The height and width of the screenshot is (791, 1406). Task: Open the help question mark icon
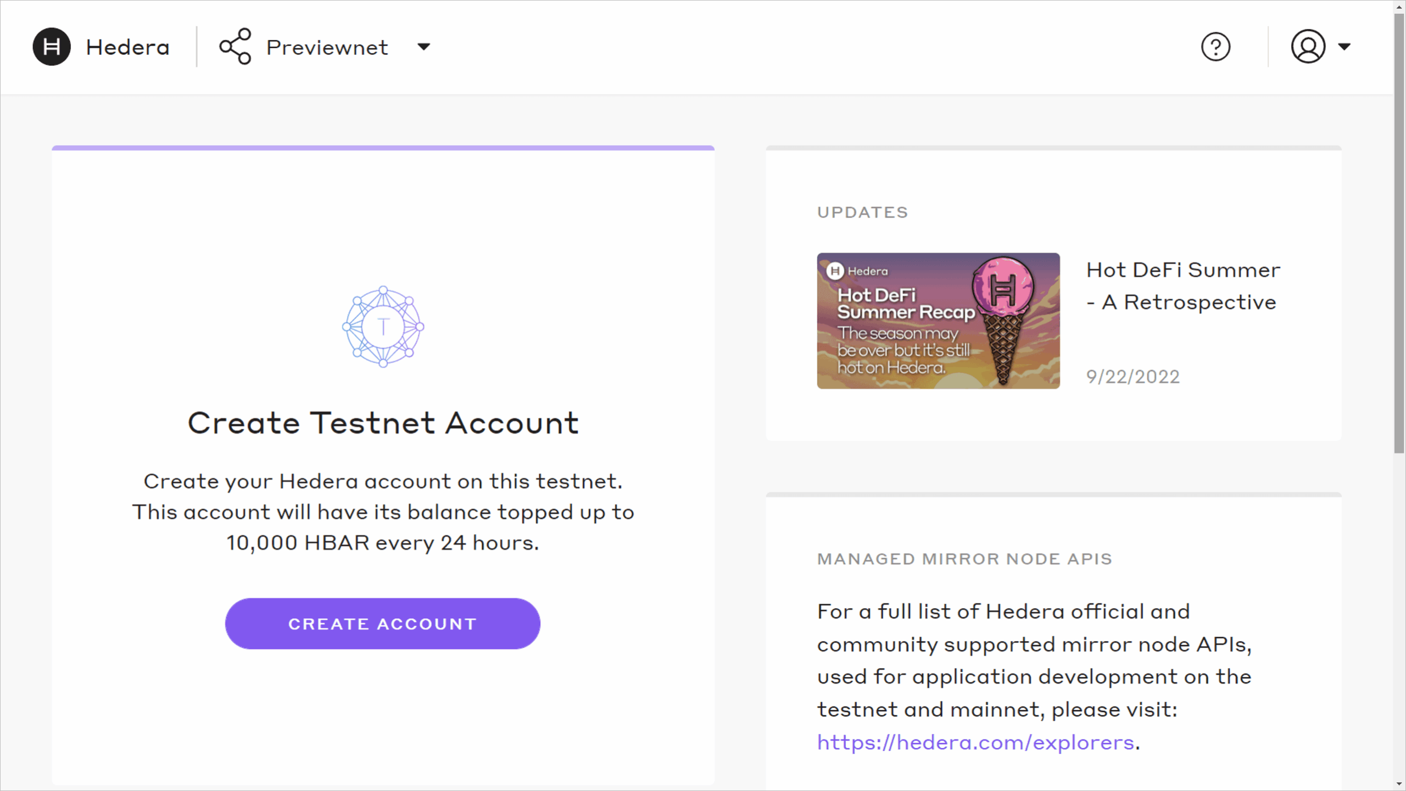point(1215,47)
